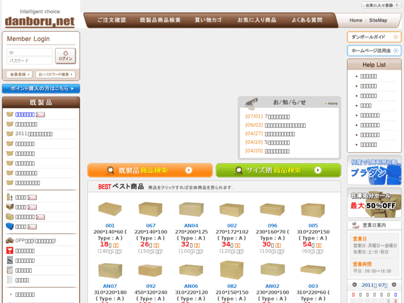
Task: Open the first Help List item
Action: pos(368,76)
